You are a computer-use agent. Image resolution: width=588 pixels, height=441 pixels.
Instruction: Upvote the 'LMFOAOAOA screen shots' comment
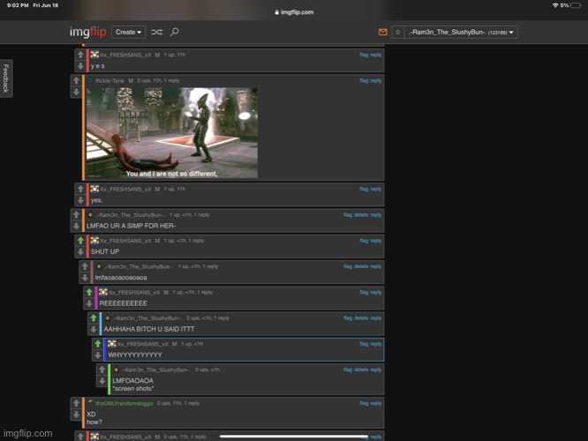click(102, 370)
